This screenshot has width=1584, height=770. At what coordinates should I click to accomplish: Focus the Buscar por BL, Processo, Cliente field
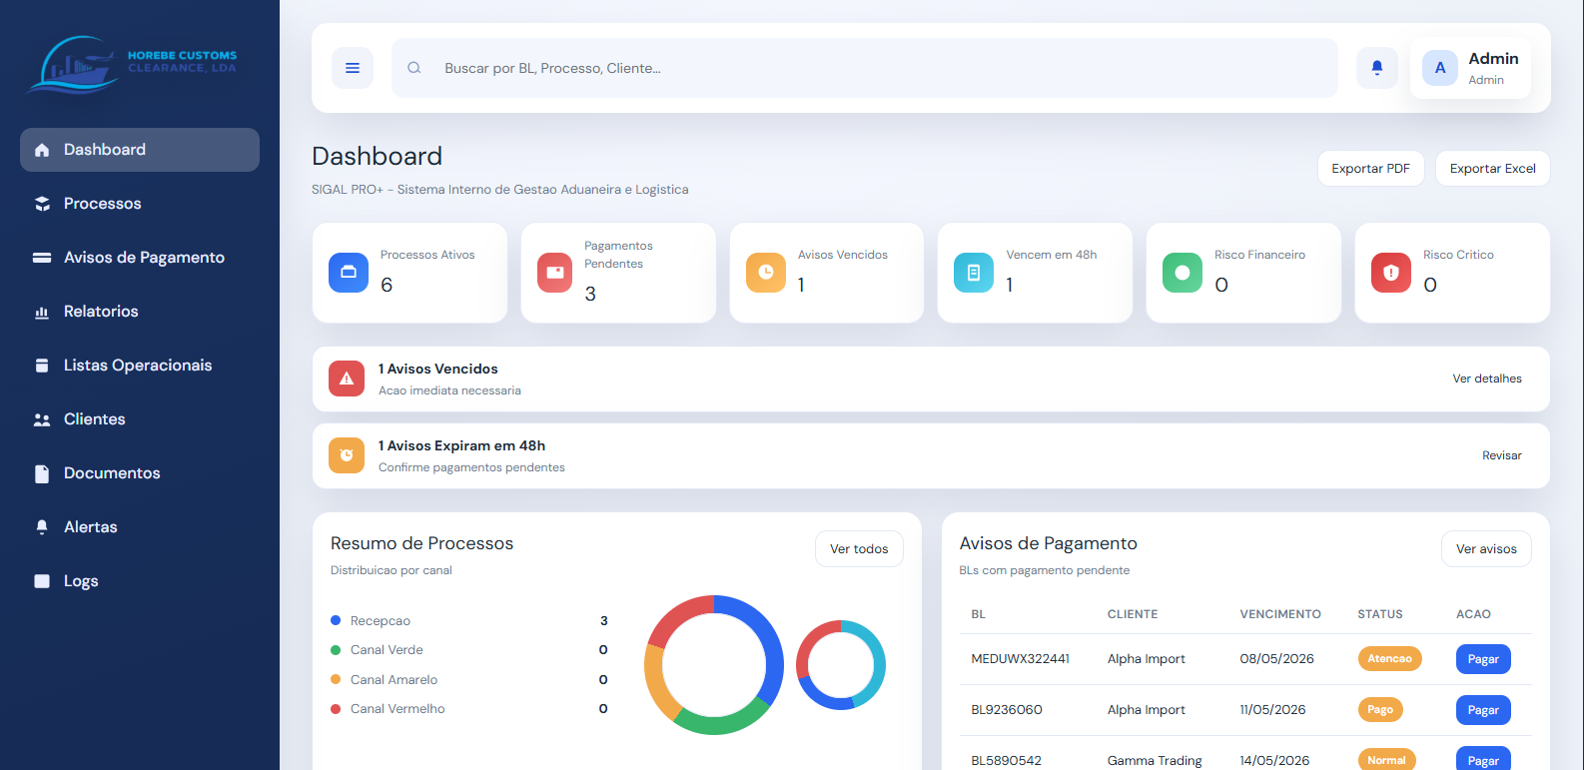[x=865, y=68]
